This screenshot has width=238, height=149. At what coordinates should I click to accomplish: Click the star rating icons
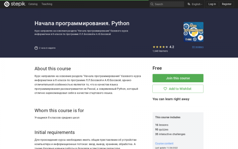[x=160, y=47]
